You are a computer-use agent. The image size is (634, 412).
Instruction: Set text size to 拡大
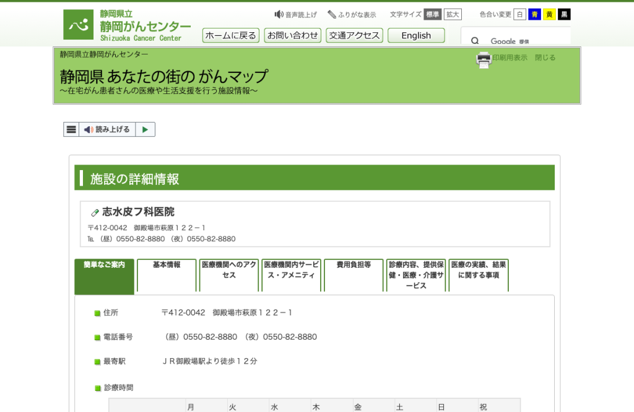tap(453, 15)
